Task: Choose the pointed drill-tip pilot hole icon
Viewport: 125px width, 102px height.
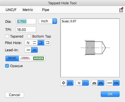Action: click(41, 43)
